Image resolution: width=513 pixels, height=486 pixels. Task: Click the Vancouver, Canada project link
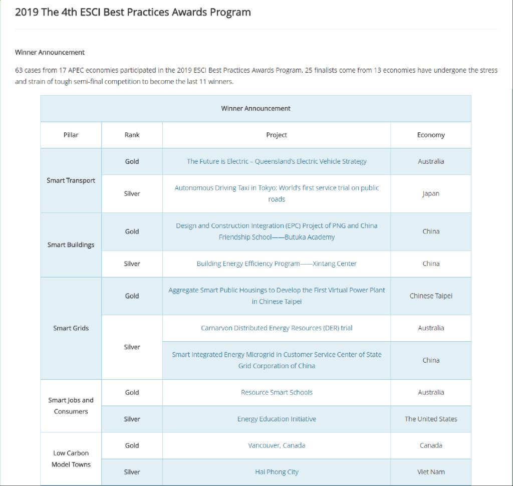click(x=277, y=445)
